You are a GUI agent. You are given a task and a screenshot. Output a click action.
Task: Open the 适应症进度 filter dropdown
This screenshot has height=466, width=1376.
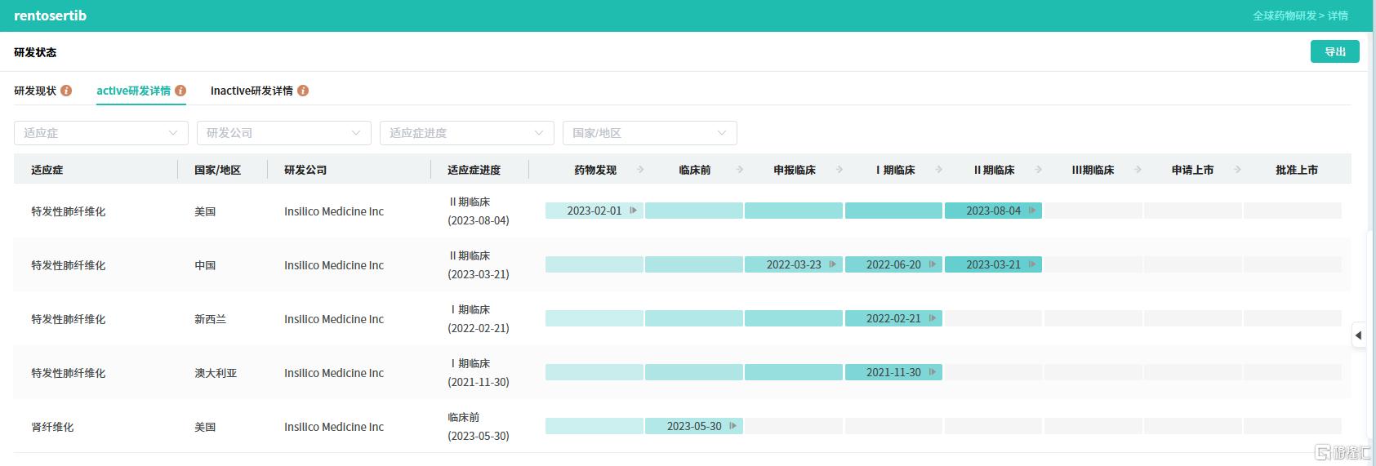[467, 133]
